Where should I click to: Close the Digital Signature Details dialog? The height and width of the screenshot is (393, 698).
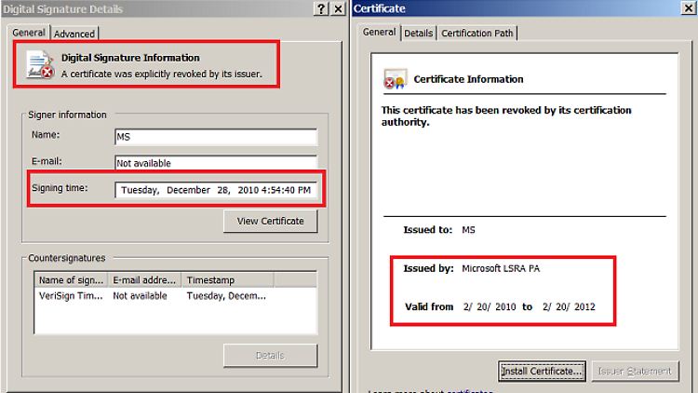click(x=339, y=8)
